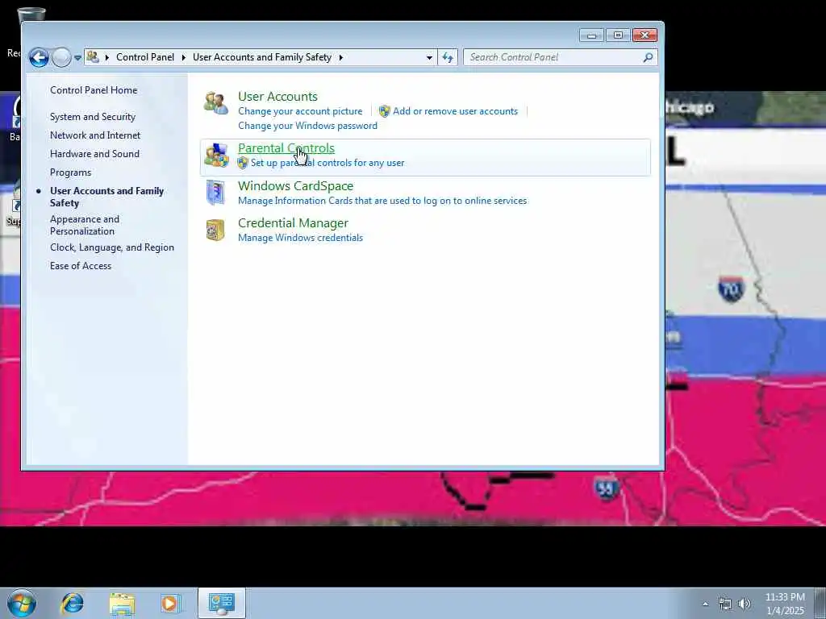
Task: Select sidebar User Accounts and Family Safety
Action: click(107, 197)
